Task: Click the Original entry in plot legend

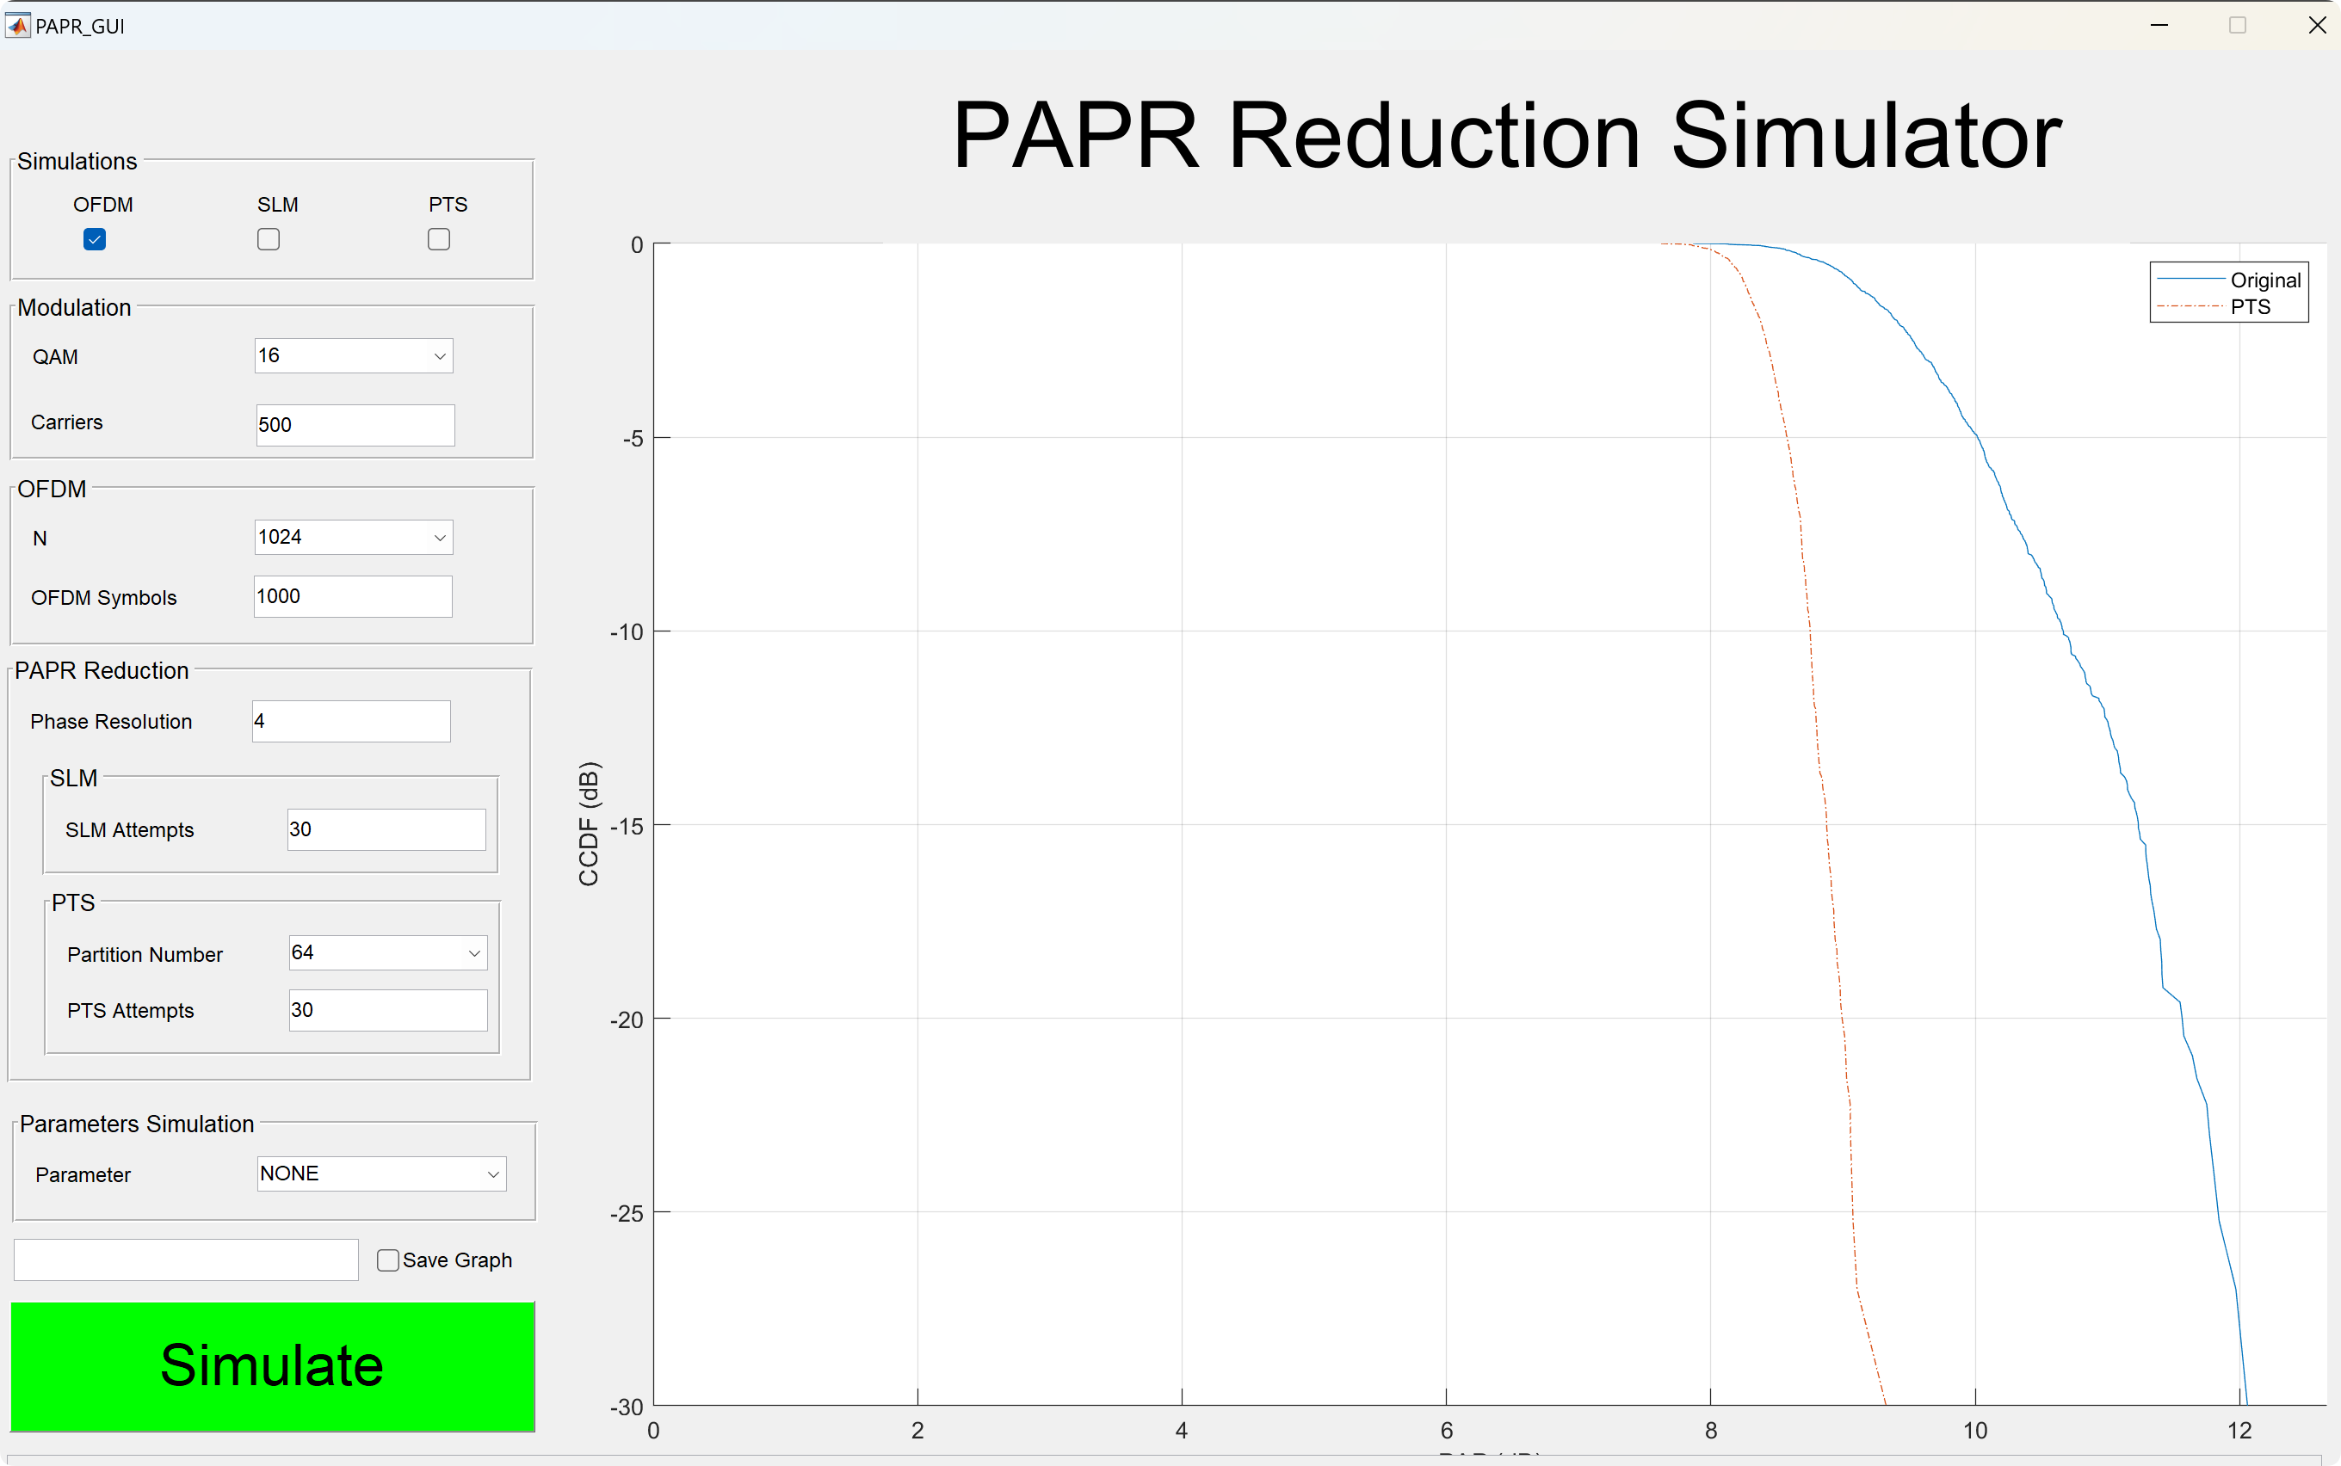Action: 2264,280
